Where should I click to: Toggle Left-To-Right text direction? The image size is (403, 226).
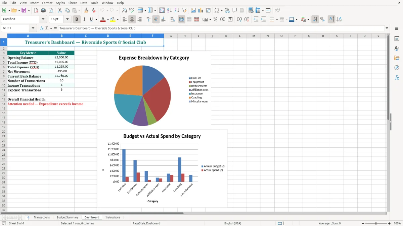pos(315,19)
